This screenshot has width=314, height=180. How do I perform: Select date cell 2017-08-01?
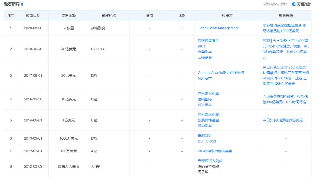click(33, 75)
